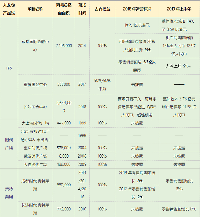Click the 商场总楼面面积 header
The width and height of the screenshot is (200, 217).
click(x=64, y=9)
